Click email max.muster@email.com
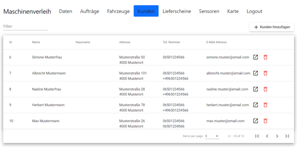This screenshot has height=147, width=297. (x=225, y=121)
